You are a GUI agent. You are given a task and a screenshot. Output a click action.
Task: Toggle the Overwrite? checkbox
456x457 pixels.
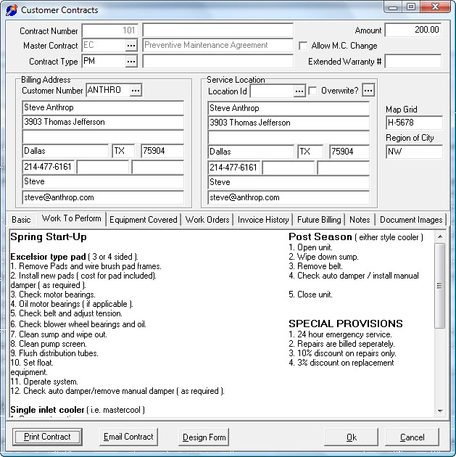[312, 91]
